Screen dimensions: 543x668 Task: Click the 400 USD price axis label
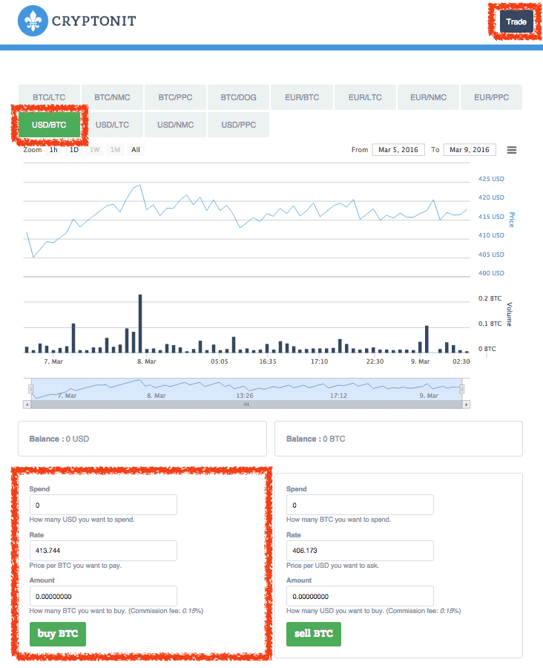coord(491,273)
